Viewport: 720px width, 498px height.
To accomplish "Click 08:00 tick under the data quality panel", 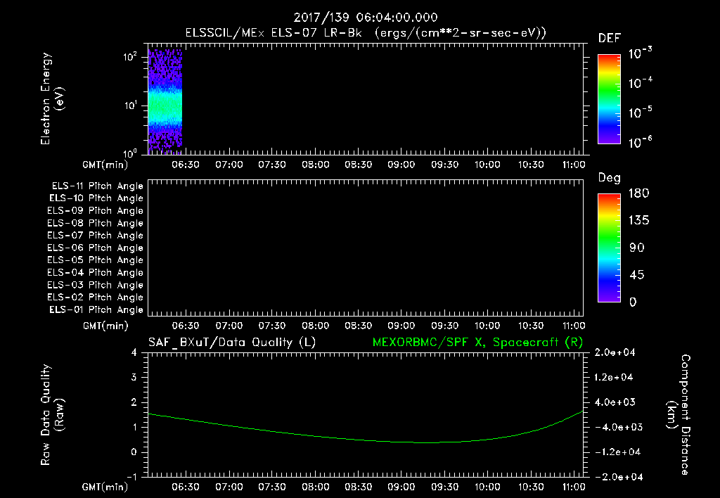I will pos(315,487).
